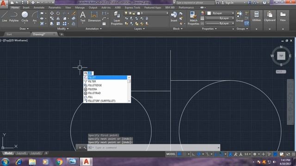The width and height of the screenshot is (296, 166).
Task: Choose FILLET from autocomplete list
Action: [x=105, y=77]
